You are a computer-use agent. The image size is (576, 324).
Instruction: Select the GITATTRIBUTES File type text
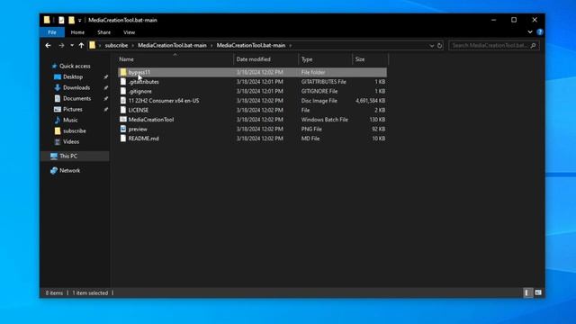coord(324,82)
